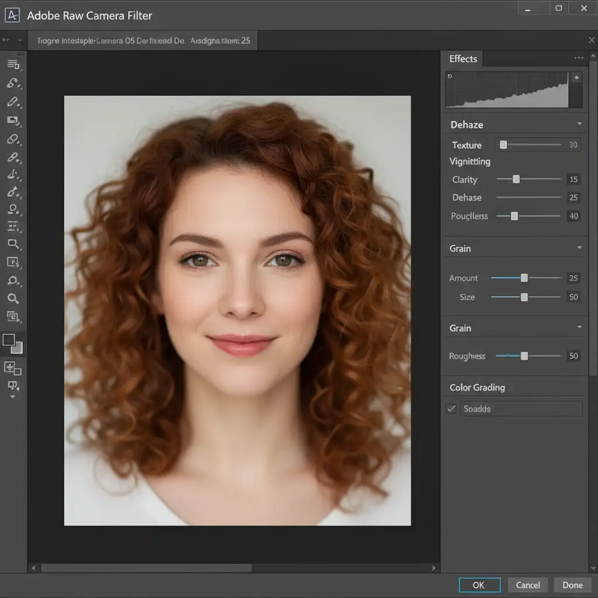Image resolution: width=598 pixels, height=598 pixels.
Task: Select the pencil tool in left toolbar
Action: click(13, 102)
